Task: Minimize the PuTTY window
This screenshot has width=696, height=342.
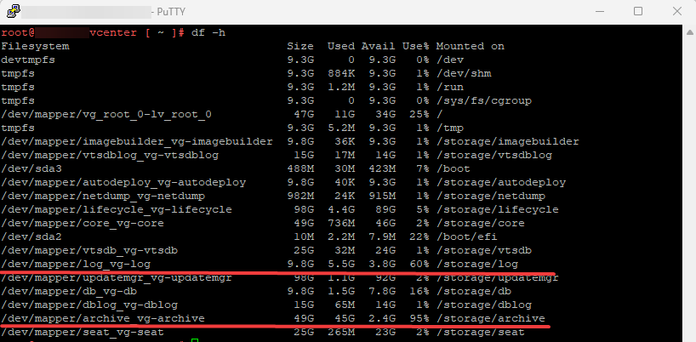Action: tap(599, 12)
